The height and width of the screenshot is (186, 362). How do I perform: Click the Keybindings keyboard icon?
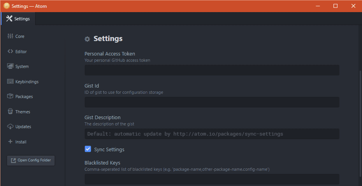[x=10, y=81]
